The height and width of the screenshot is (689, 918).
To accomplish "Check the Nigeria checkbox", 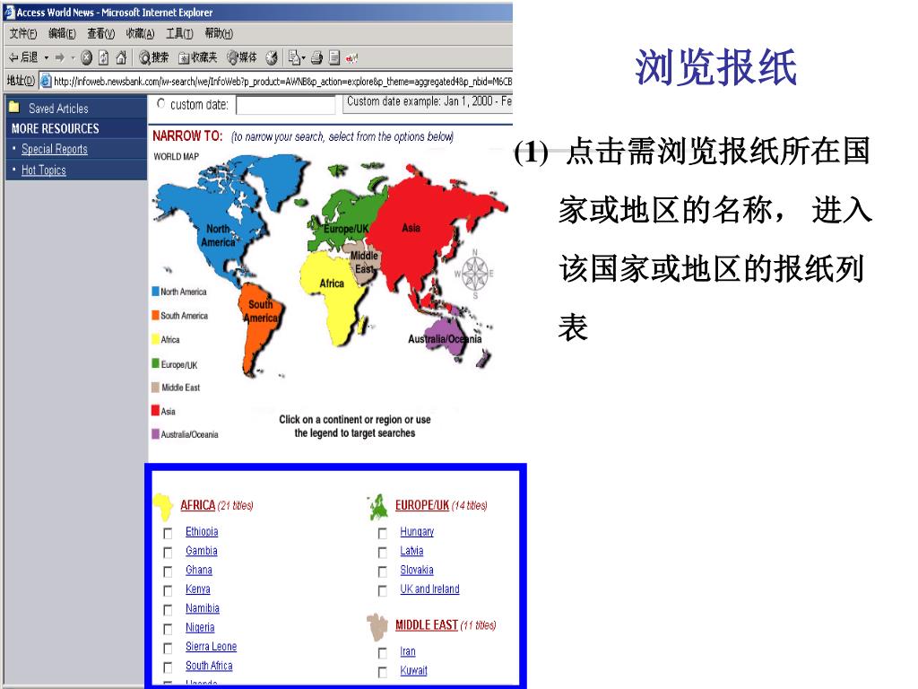I will (168, 629).
